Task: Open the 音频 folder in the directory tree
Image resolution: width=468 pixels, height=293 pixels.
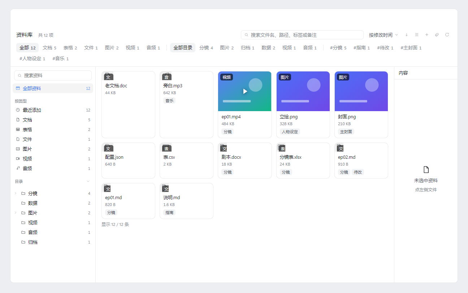Action: pyautogui.click(x=53, y=232)
